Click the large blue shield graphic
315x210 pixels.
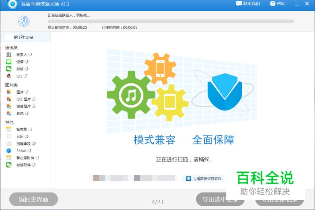click(225, 92)
